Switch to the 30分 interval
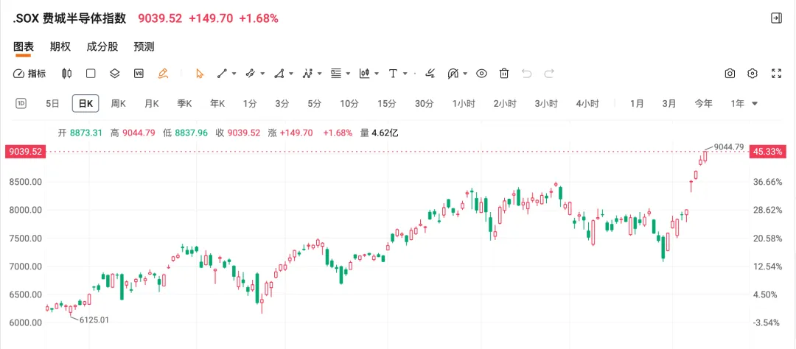 (424, 104)
